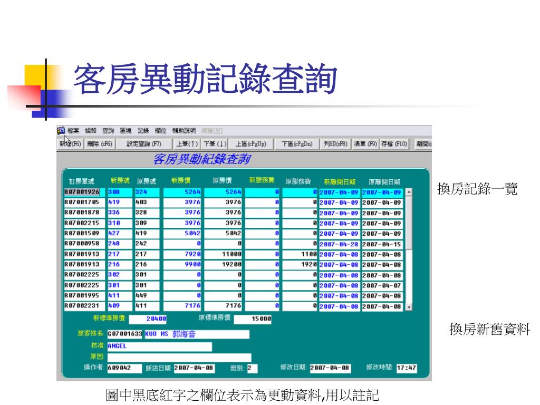Screen dimensions: 540x405
Task: Open the 輔助說明 menu
Action: click(184, 131)
